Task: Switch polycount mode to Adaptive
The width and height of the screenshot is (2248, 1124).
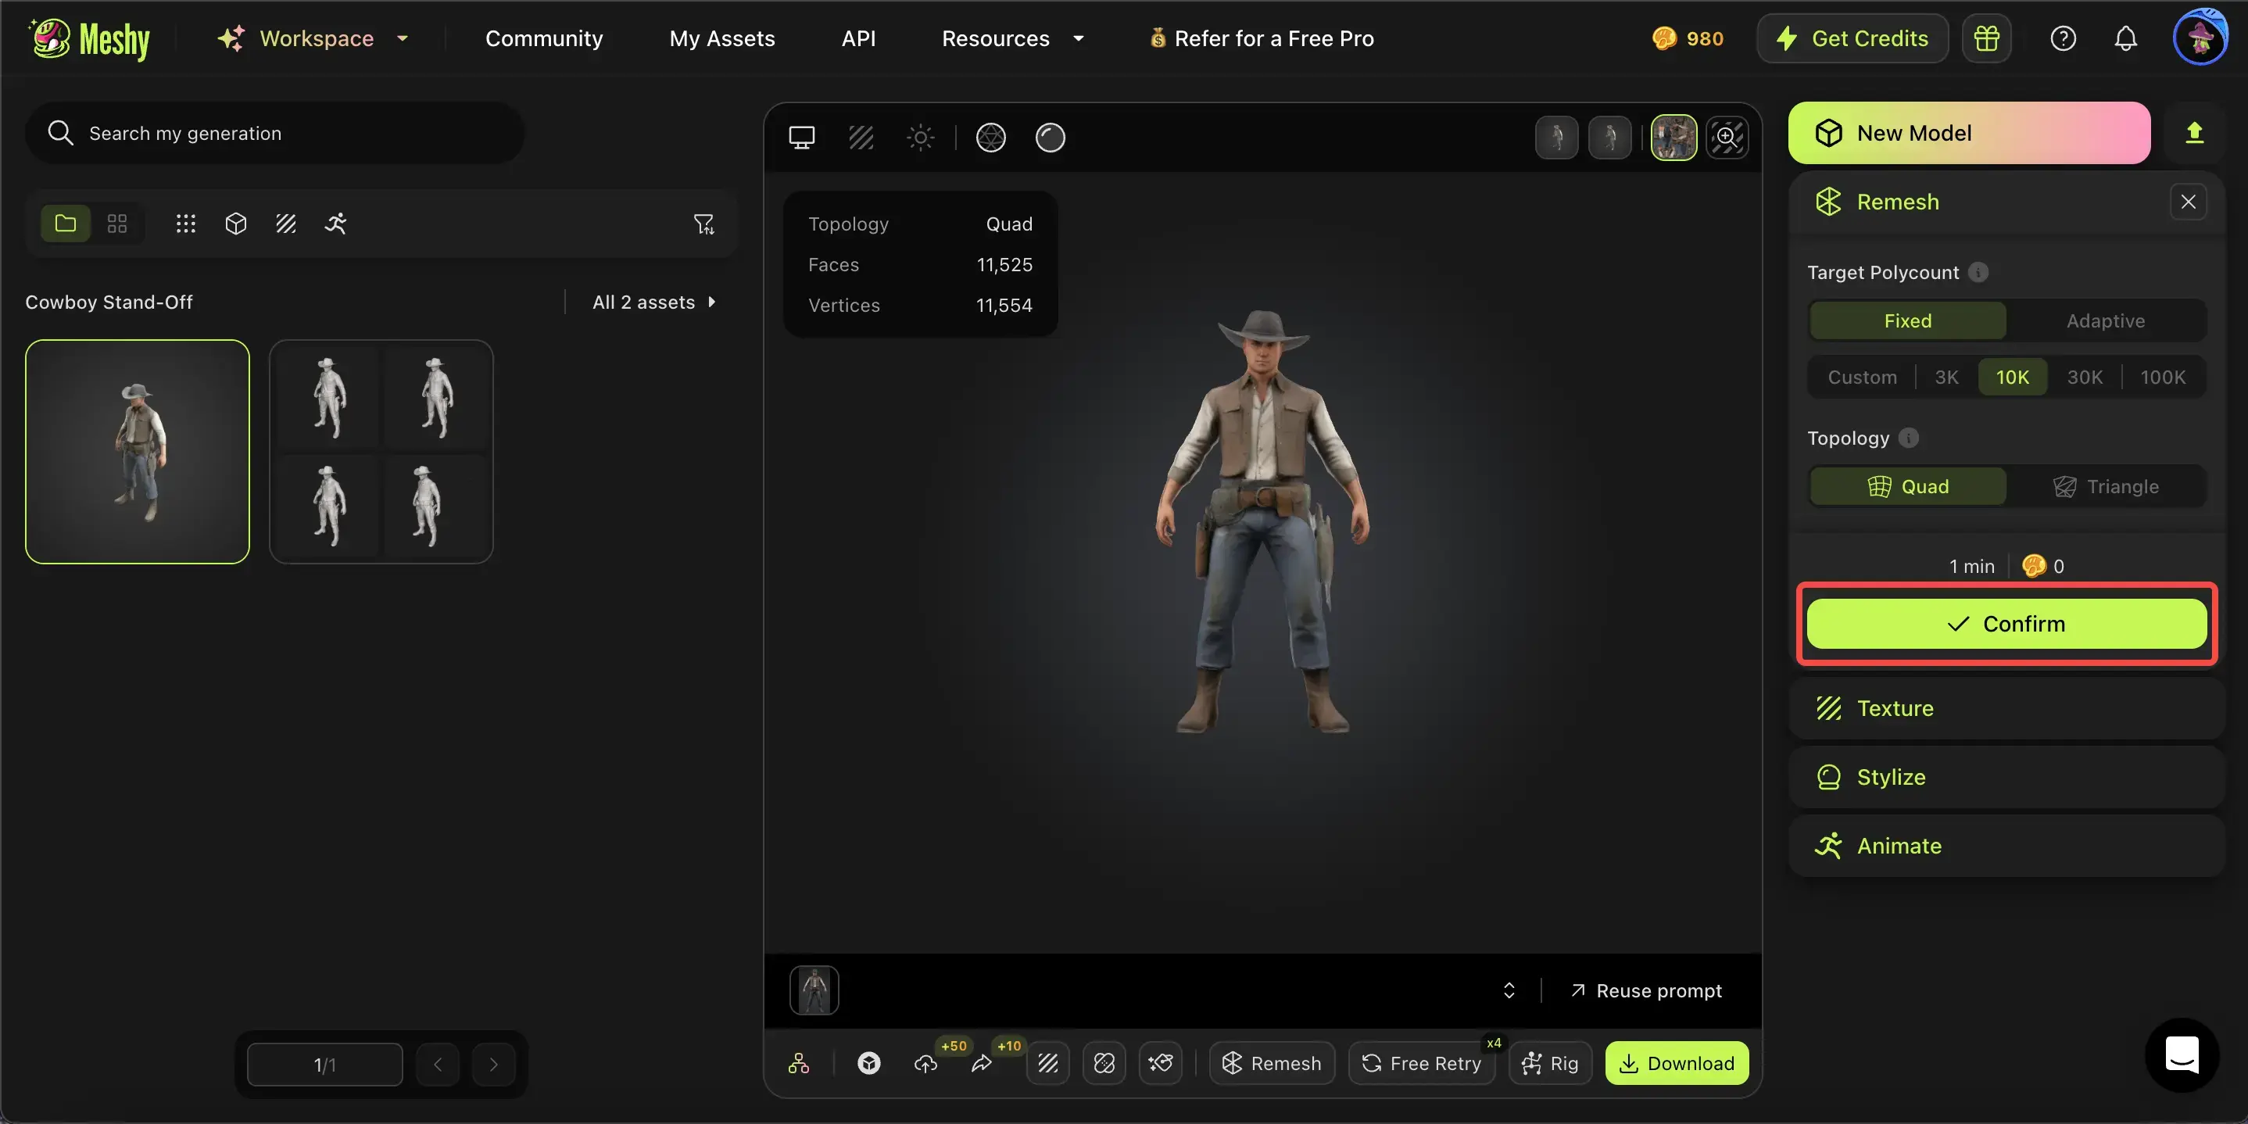Action: pyautogui.click(x=2105, y=321)
